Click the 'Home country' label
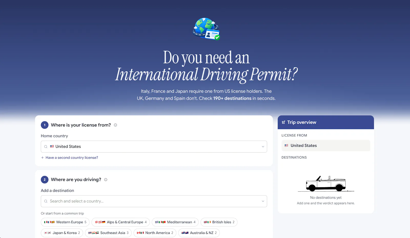The width and height of the screenshot is (410, 238). 54,136
